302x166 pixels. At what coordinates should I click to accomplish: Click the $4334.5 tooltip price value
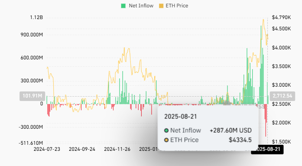pos(240,140)
